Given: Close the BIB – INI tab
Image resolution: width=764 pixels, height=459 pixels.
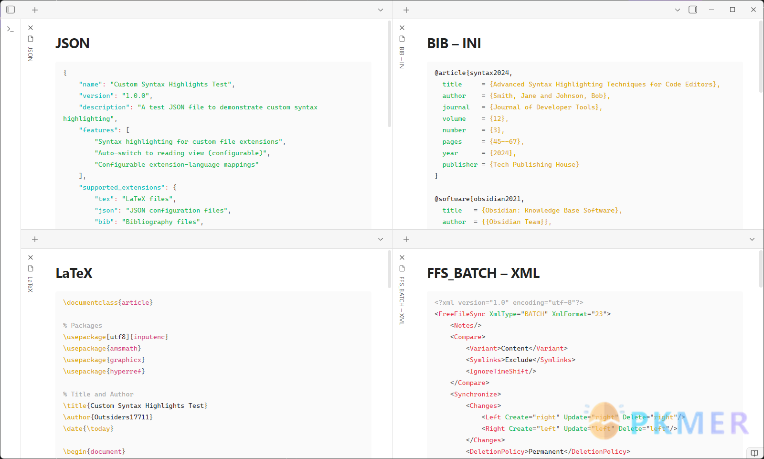Looking at the screenshot, I should coord(402,28).
